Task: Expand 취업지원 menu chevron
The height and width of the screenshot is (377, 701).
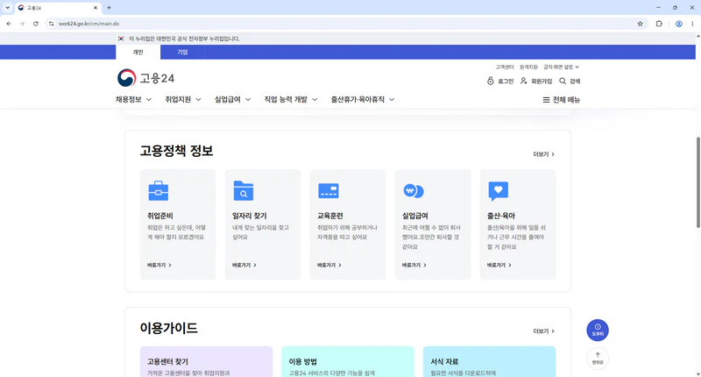Action: 198,100
